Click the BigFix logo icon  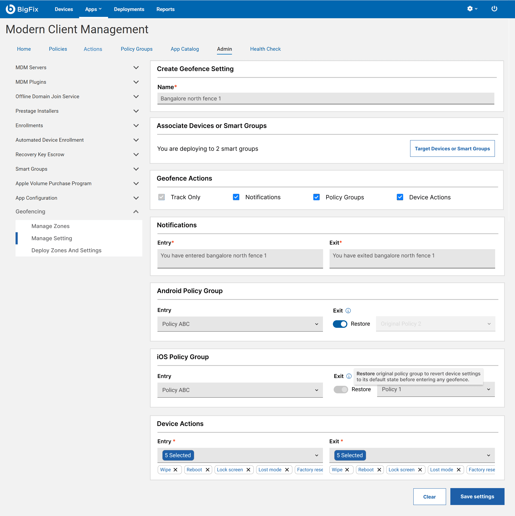[10, 9]
